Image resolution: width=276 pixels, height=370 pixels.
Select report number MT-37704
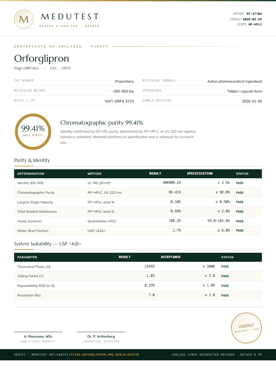pos(254,14)
